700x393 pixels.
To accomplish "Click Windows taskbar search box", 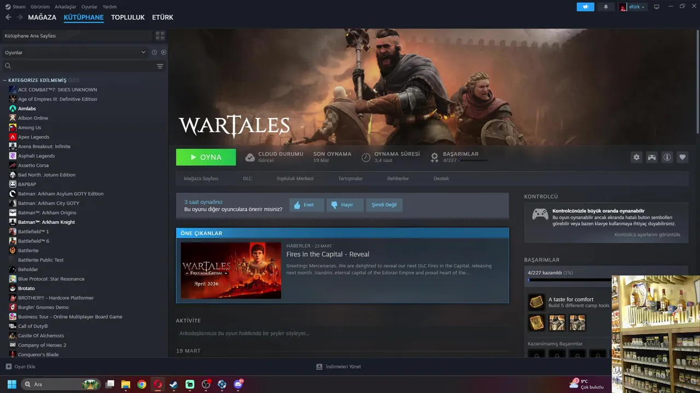I will click(61, 384).
